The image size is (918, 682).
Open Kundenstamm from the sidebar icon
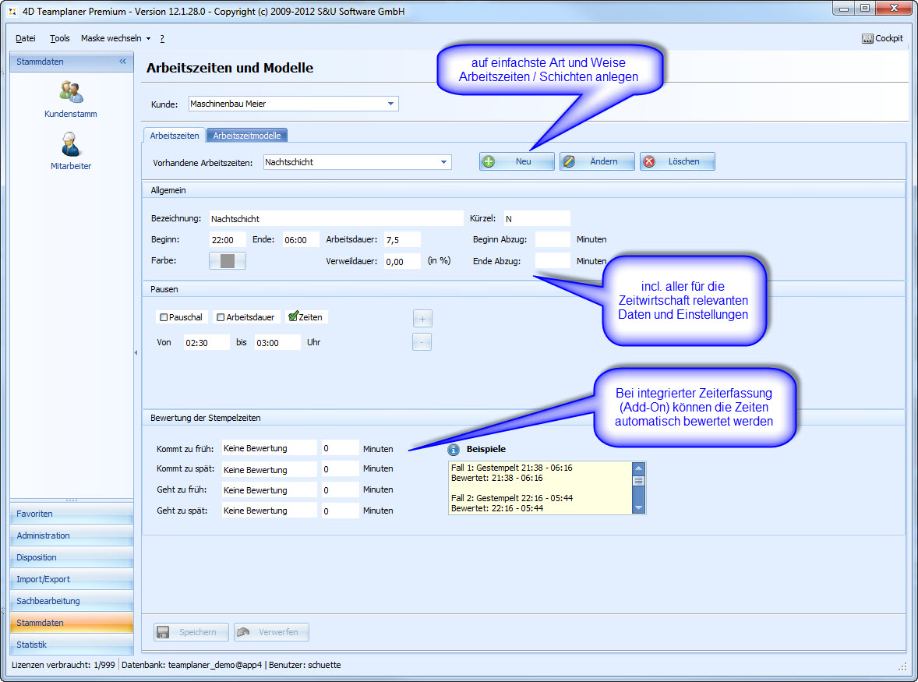71,93
